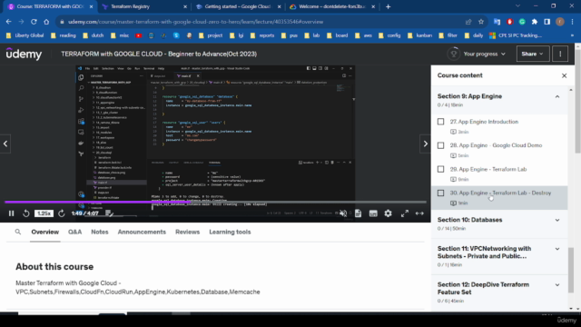Open the captions menu
The height and width of the screenshot is (327, 581).
point(373,213)
